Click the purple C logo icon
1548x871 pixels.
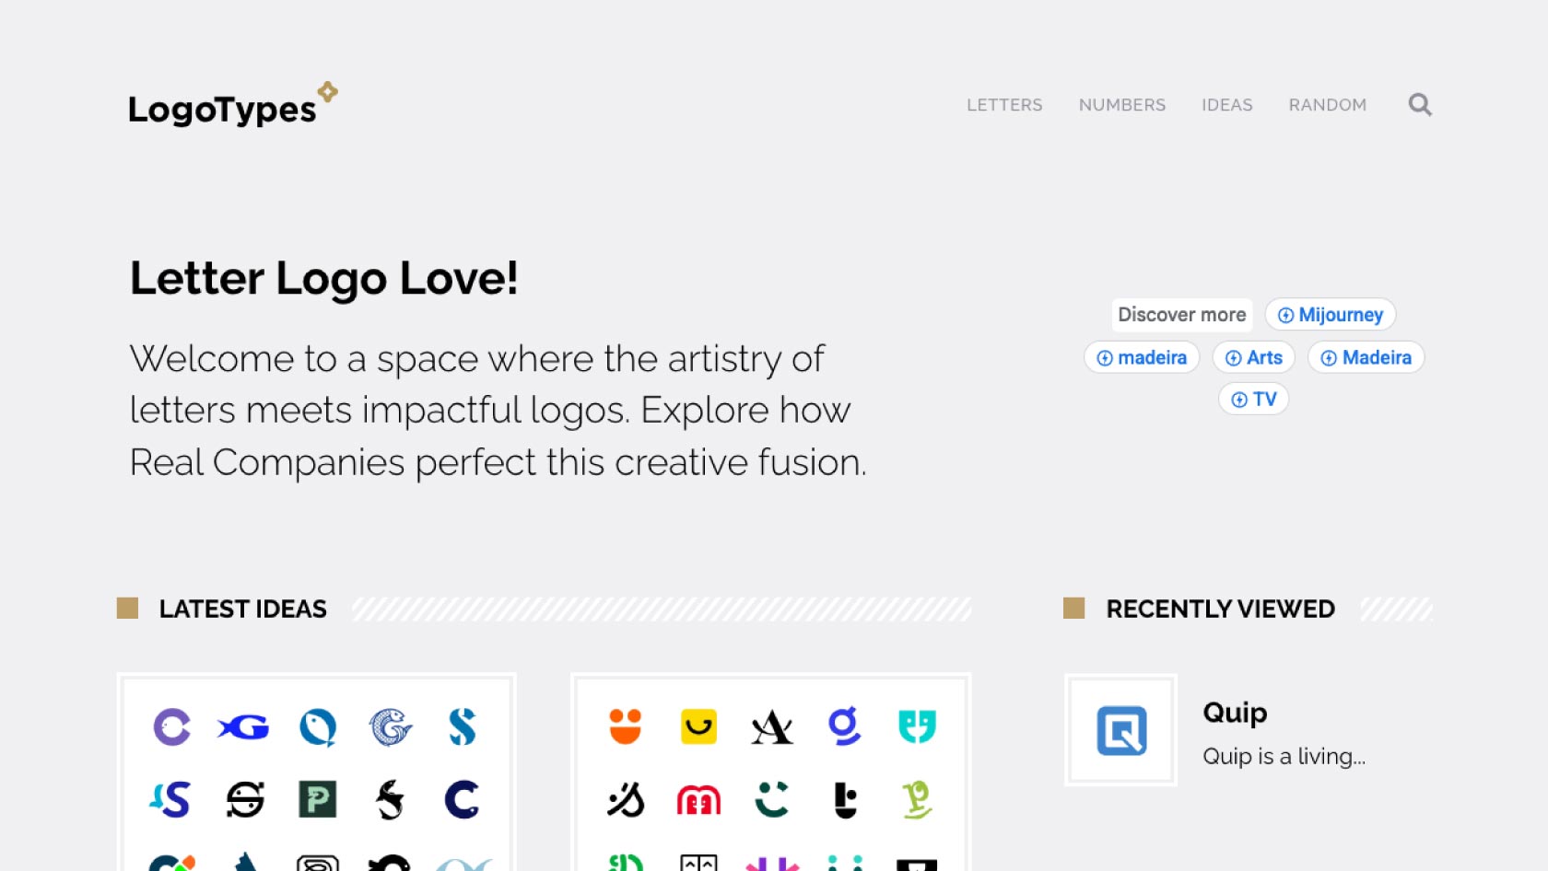171,726
